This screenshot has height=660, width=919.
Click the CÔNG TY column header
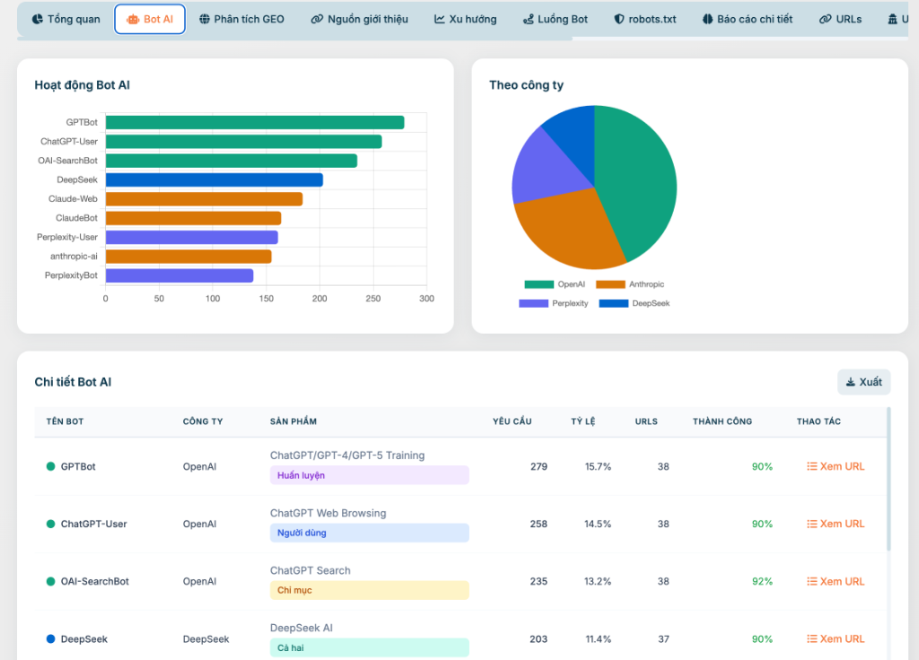[x=203, y=421]
